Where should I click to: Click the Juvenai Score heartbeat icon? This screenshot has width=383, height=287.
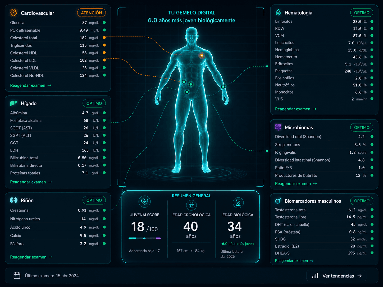[x=144, y=202]
